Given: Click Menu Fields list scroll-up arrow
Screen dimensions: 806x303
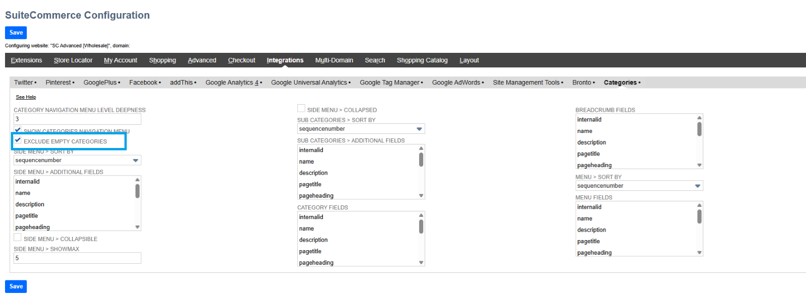Looking at the screenshot, I should [699, 205].
